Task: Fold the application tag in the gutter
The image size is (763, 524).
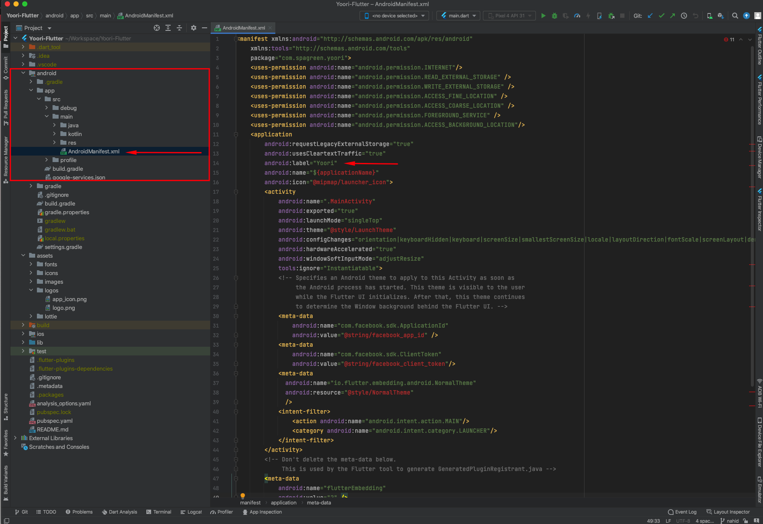Action: click(236, 135)
